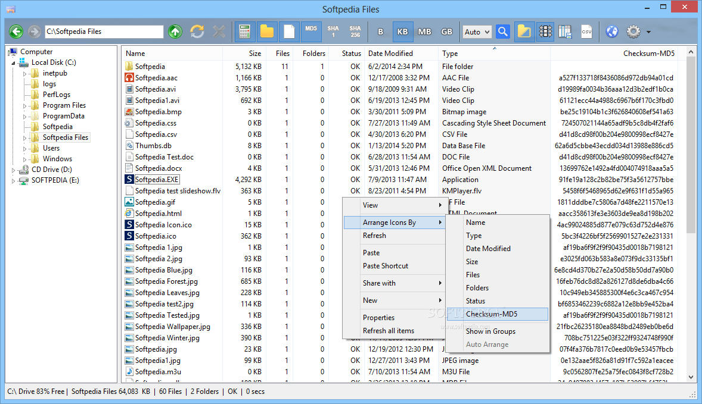Screen dimensions: 702x404
Task: Select the logs folder in tree
Action: tap(49, 83)
